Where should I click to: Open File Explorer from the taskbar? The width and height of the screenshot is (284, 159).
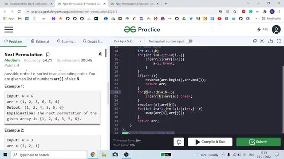104,155
